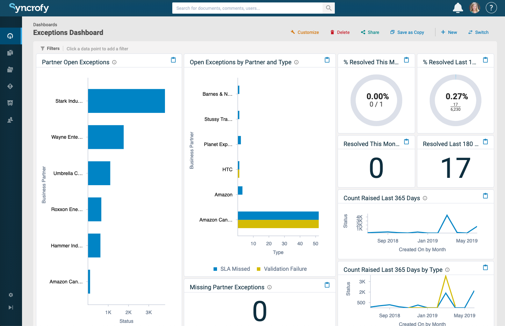Copy the Partner Open Exceptions widget via clipboard icon
The width and height of the screenshot is (505, 326).
point(173,60)
